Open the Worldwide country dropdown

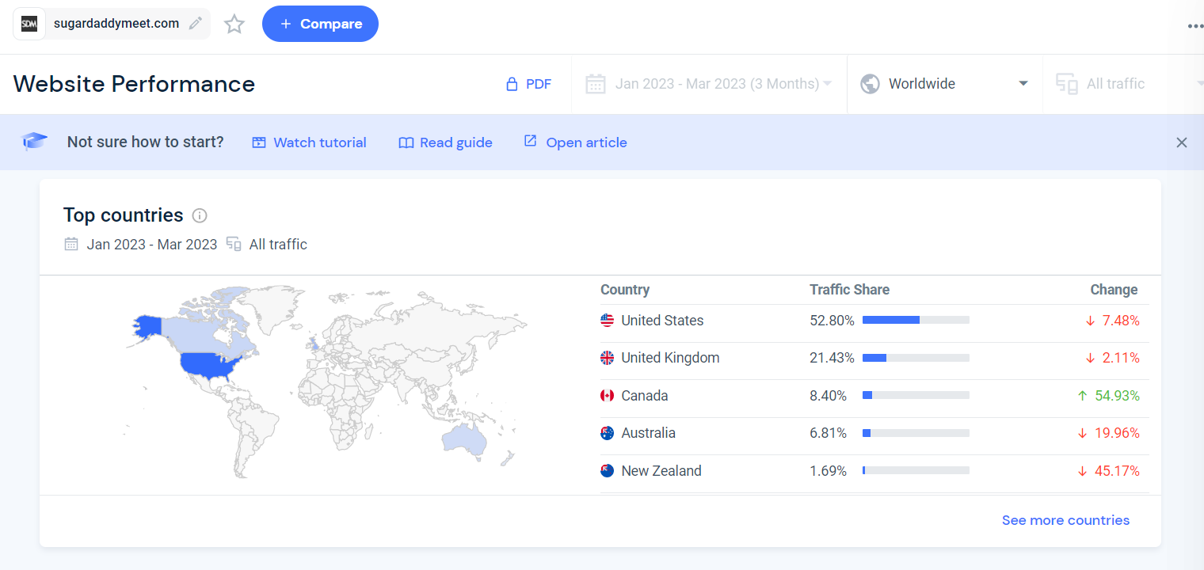tap(944, 84)
